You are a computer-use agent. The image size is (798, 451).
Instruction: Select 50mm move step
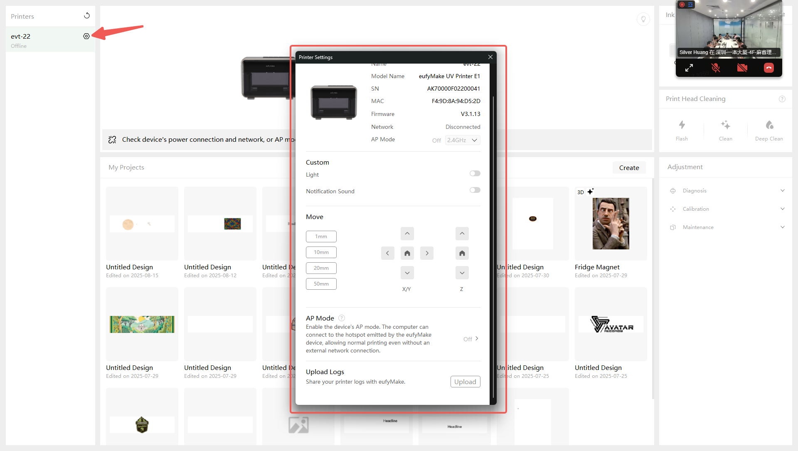coord(321,284)
